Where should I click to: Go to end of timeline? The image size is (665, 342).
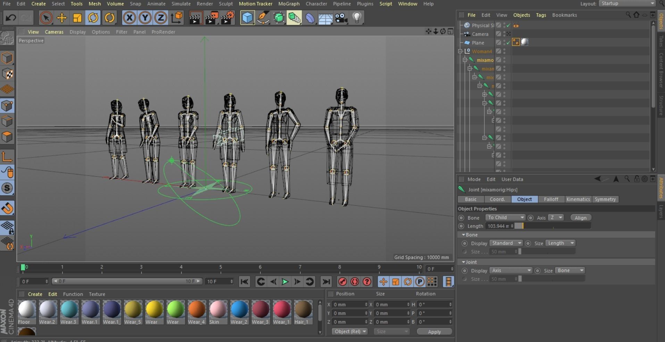(326, 282)
